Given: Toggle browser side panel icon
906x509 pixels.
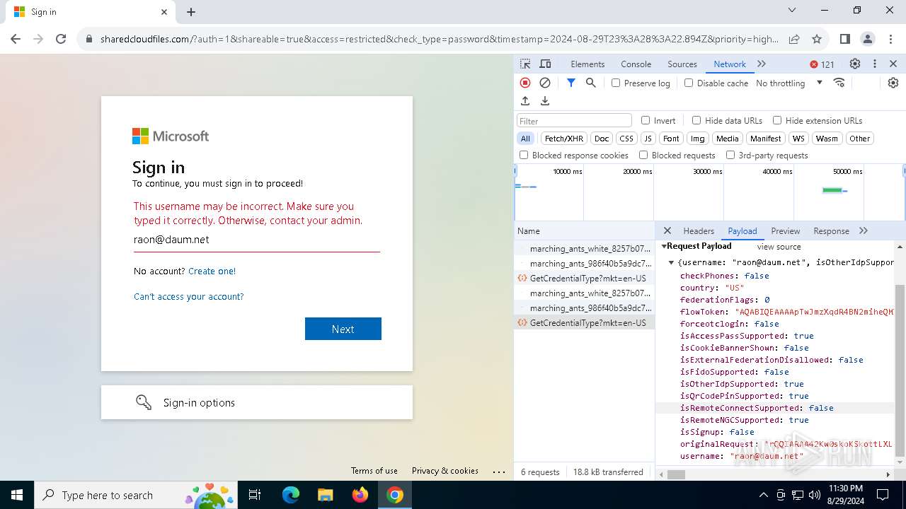Looking at the screenshot, I should [x=845, y=40].
